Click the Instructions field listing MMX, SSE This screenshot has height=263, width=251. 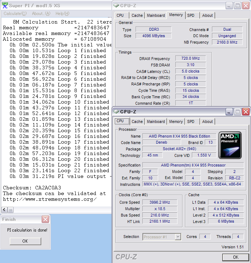pyautogui.click(x=193, y=184)
